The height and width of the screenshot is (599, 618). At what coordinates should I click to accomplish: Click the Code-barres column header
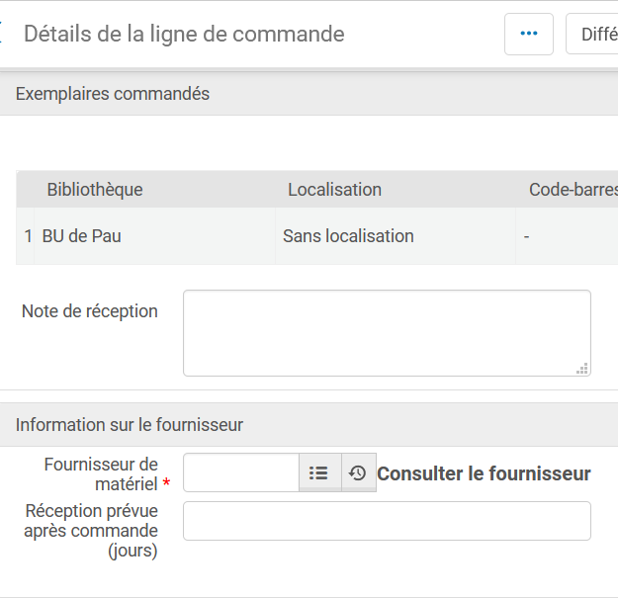click(x=573, y=190)
